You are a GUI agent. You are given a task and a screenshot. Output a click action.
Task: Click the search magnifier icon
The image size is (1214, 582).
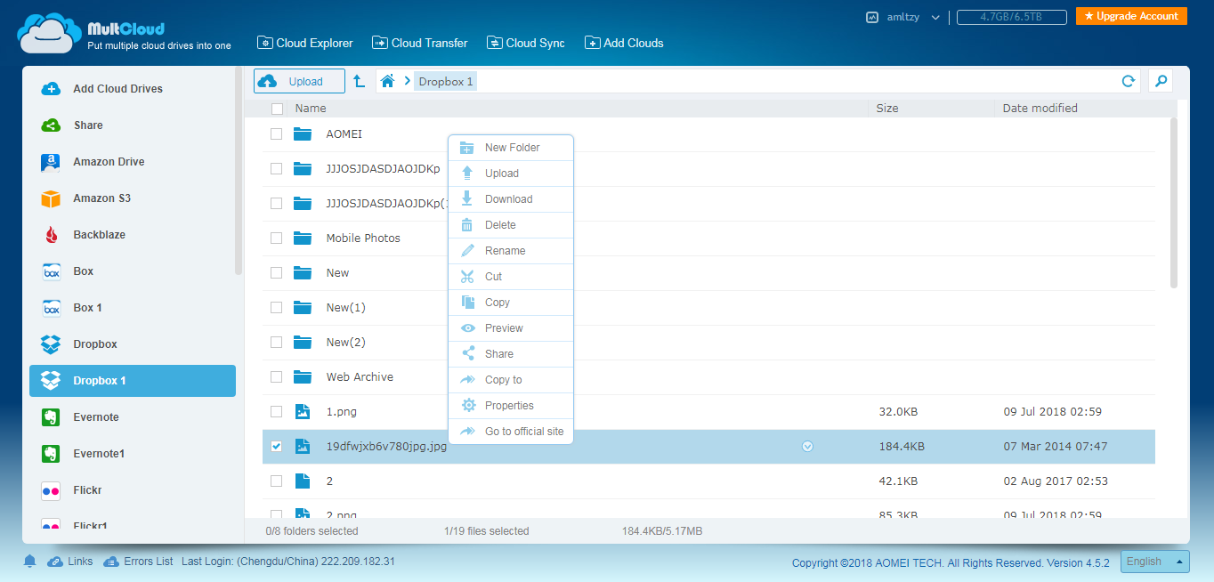pyautogui.click(x=1160, y=81)
